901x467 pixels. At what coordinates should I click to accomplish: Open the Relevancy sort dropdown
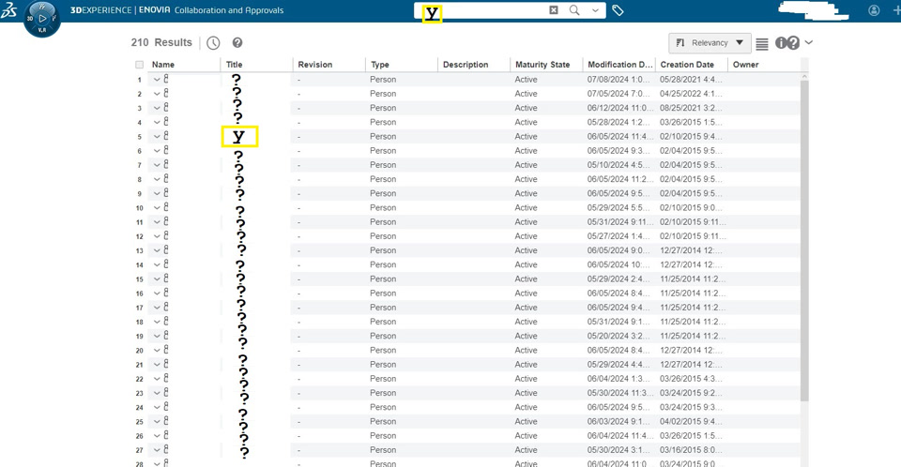[710, 43]
